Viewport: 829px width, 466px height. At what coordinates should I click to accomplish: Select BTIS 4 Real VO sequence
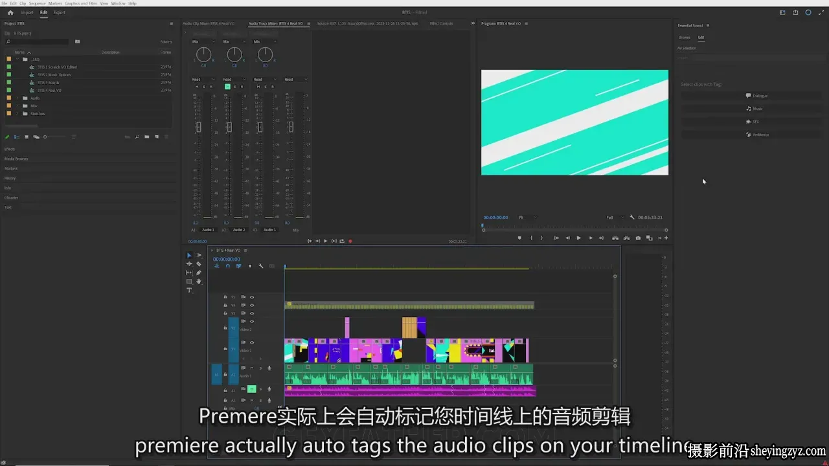click(49, 90)
